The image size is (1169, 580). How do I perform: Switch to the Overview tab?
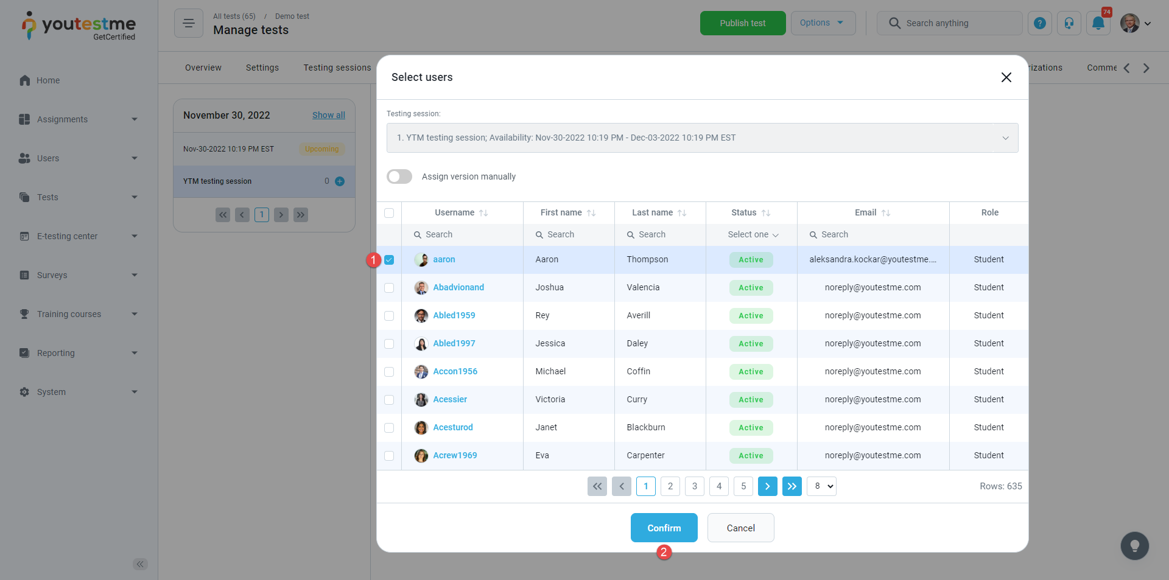(203, 68)
